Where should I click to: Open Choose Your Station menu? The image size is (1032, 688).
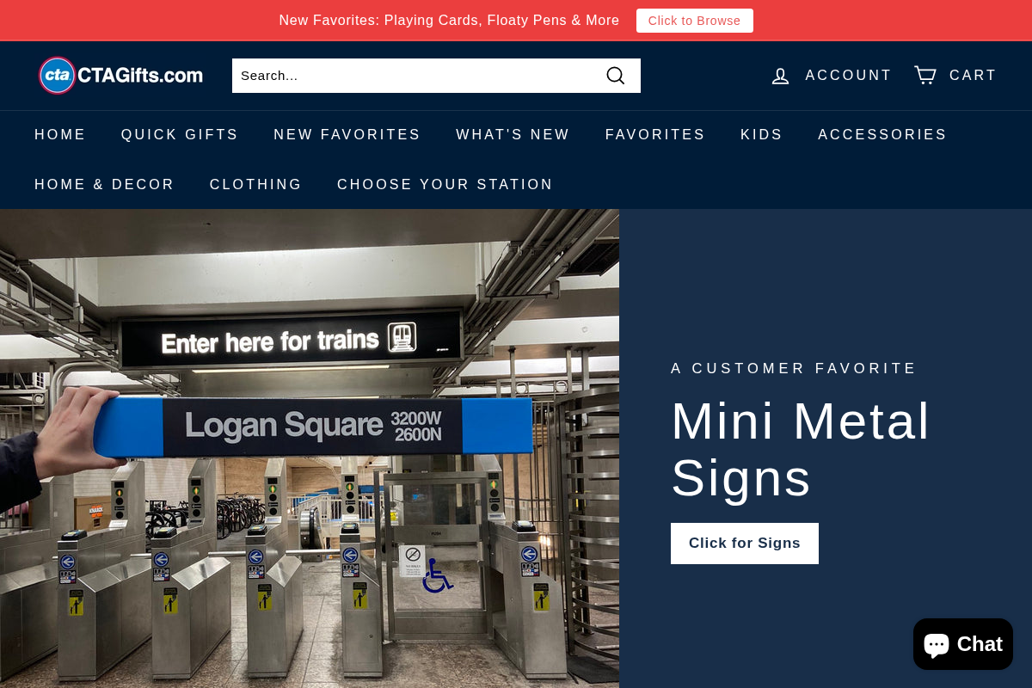click(445, 185)
